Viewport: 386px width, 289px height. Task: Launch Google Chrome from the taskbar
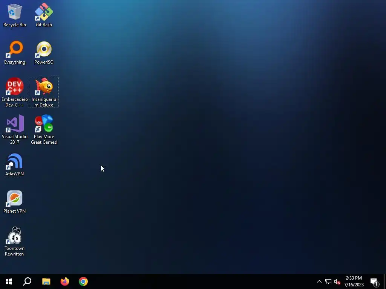point(83,281)
